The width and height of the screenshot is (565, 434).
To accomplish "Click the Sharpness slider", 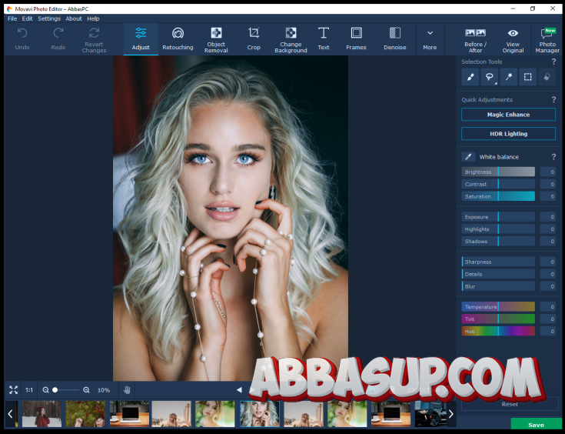I will (x=498, y=262).
